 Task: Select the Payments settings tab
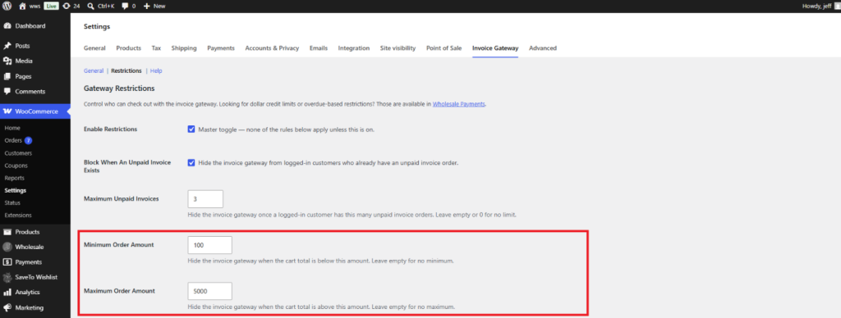[x=221, y=48]
